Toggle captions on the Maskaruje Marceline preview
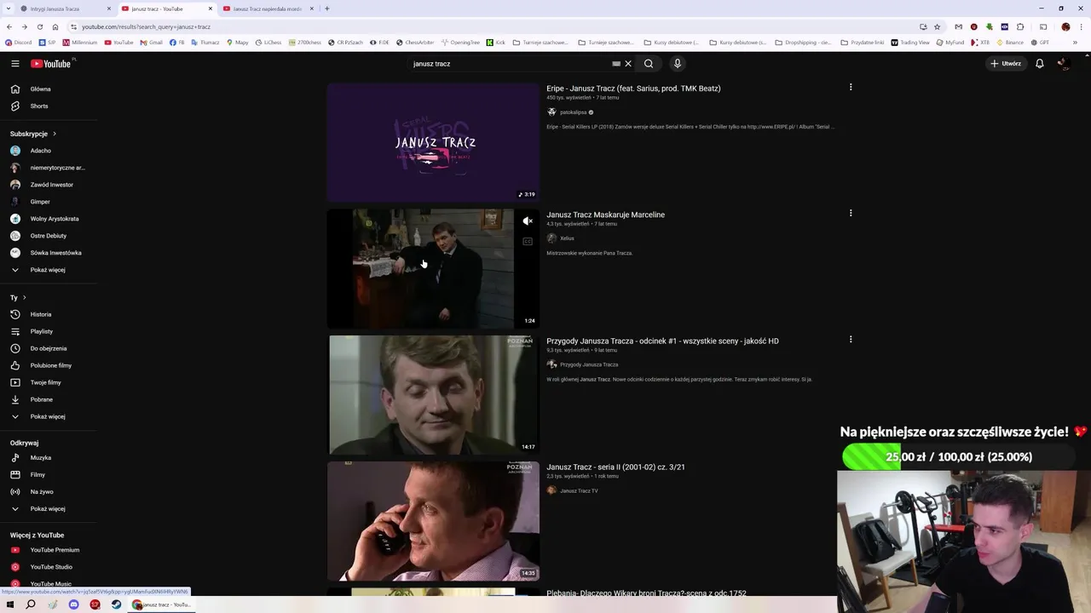 528,242
